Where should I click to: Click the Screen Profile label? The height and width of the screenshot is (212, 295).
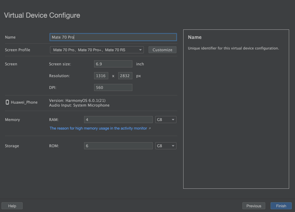click(17, 50)
